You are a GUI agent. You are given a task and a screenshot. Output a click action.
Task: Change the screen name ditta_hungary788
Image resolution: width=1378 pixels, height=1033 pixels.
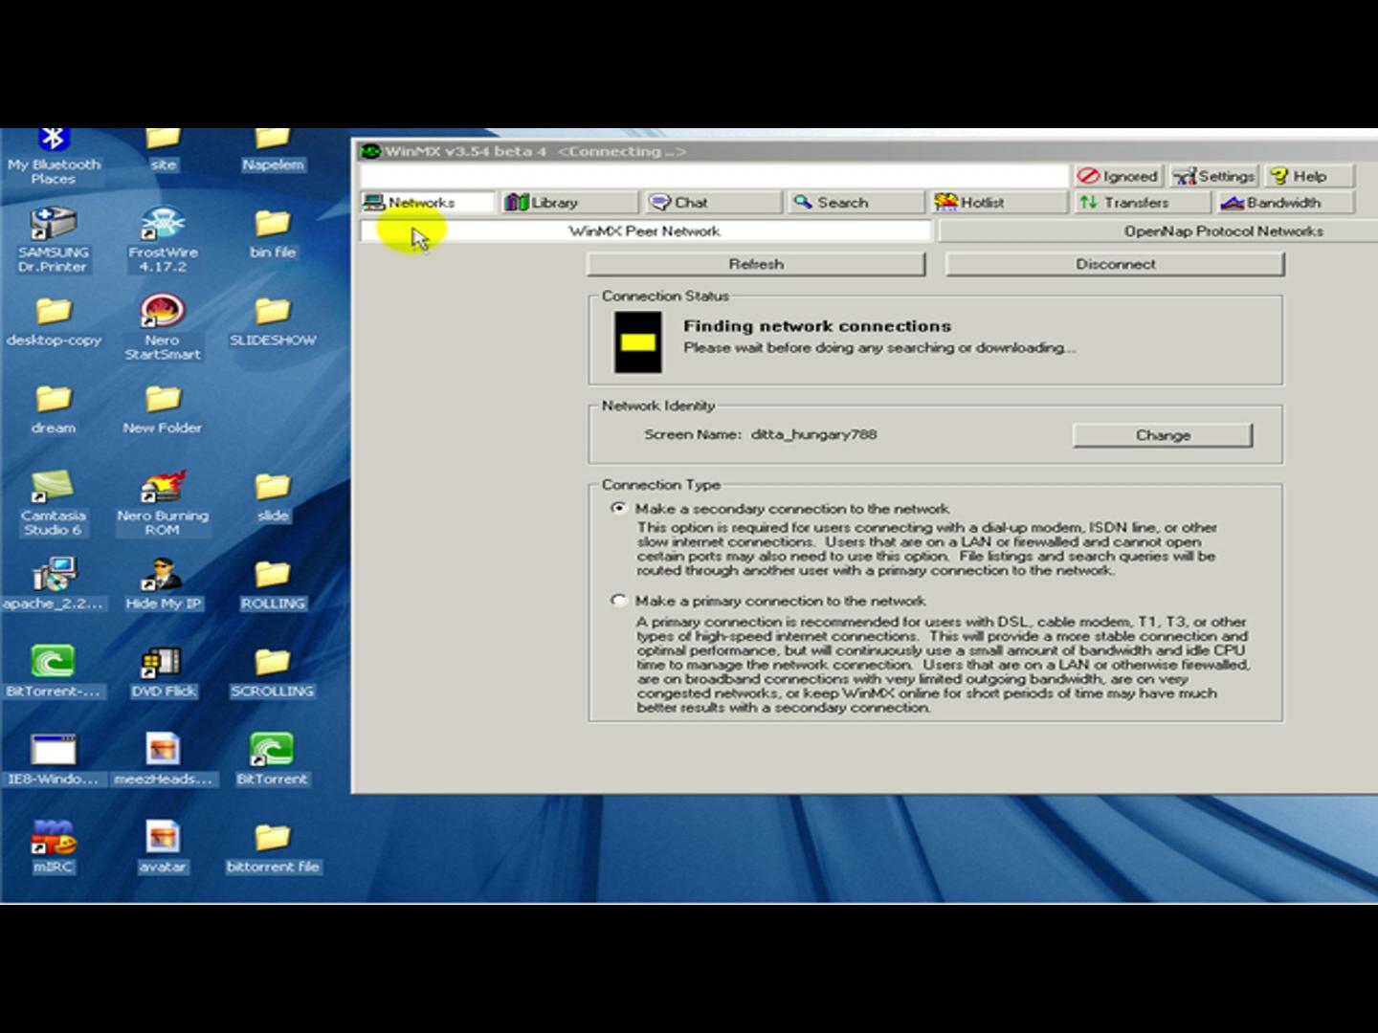pos(1164,434)
